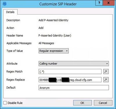Screen dimensions: 116x109
Task: Open the regex helper beside Regex Replace
Action: click(106, 80)
